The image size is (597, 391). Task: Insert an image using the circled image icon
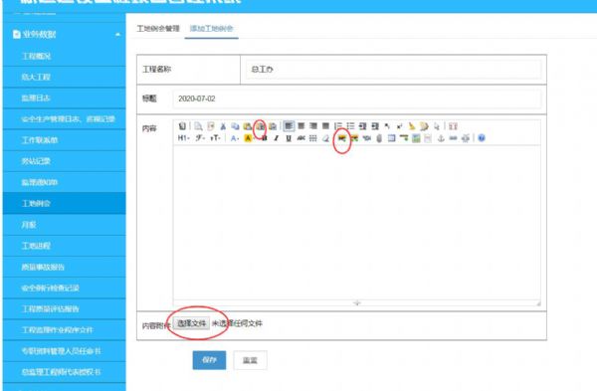pos(341,138)
